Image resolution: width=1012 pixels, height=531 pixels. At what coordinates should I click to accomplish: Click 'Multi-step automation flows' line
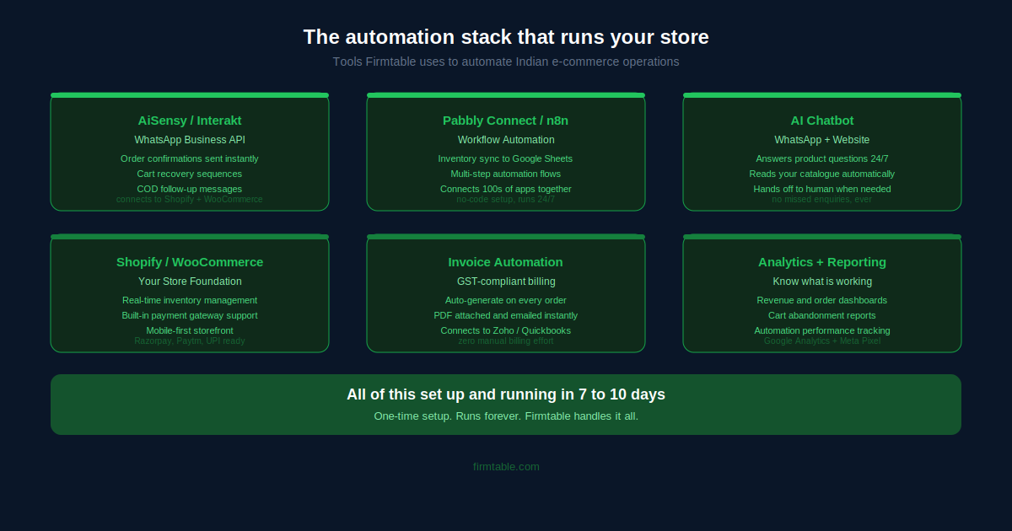point(506,174)
